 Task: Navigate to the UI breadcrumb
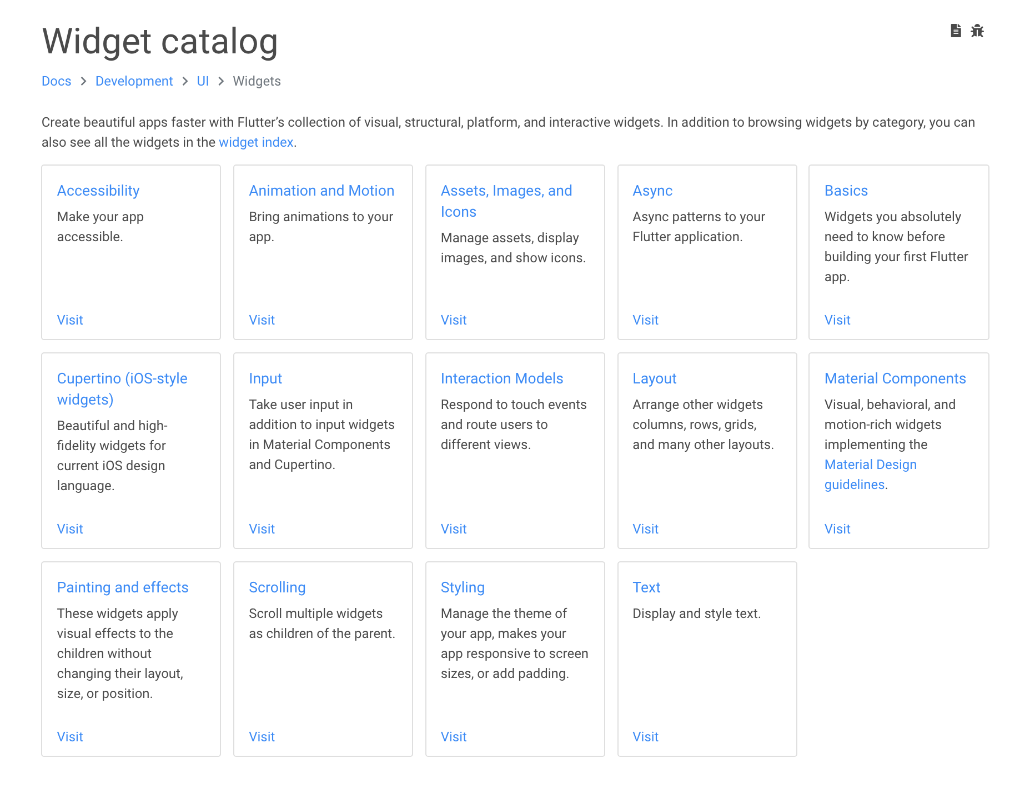[203, 81]
